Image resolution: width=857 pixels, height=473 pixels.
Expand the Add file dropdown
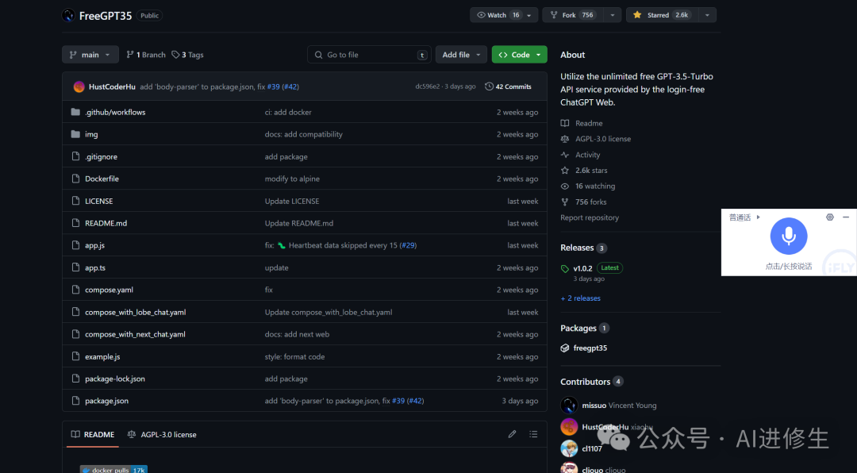(x=461, y=55)
